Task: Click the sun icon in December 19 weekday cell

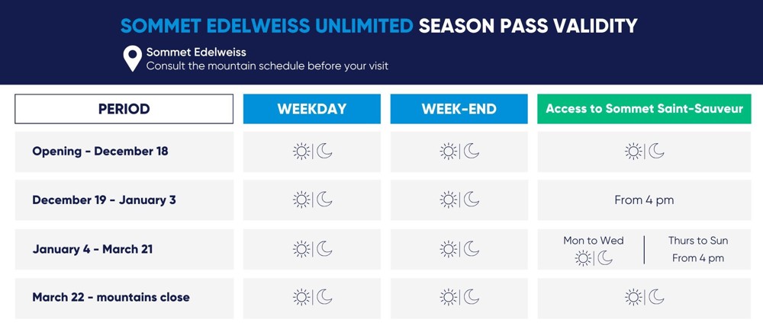Action: (x=302, y=200)
